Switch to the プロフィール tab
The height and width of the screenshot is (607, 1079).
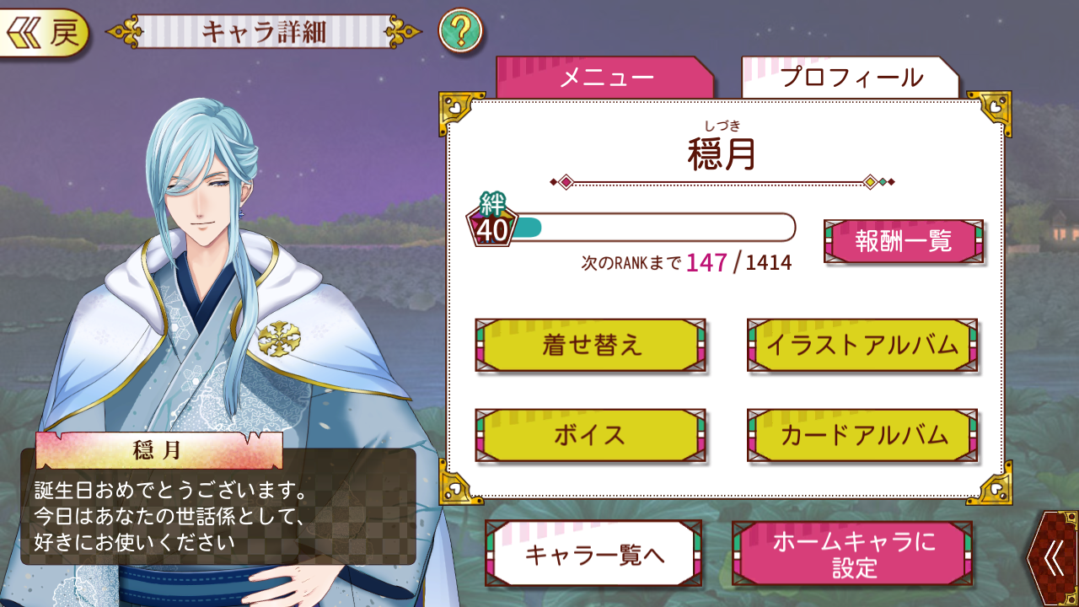(x=851, y=78)
